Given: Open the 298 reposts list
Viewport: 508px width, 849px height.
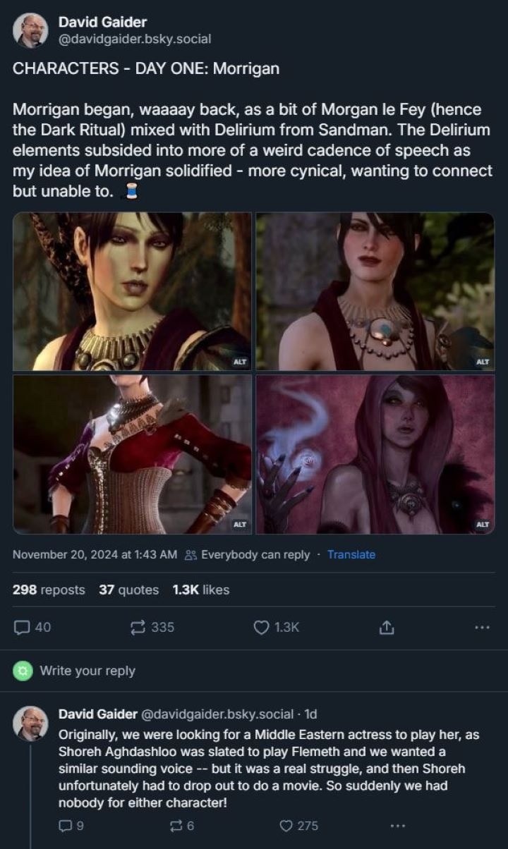Looking at the screenshot, I should (x=49, y=590).
